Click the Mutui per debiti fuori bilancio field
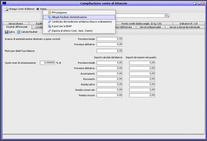This screenshot has width=207, height=141. 109,51
